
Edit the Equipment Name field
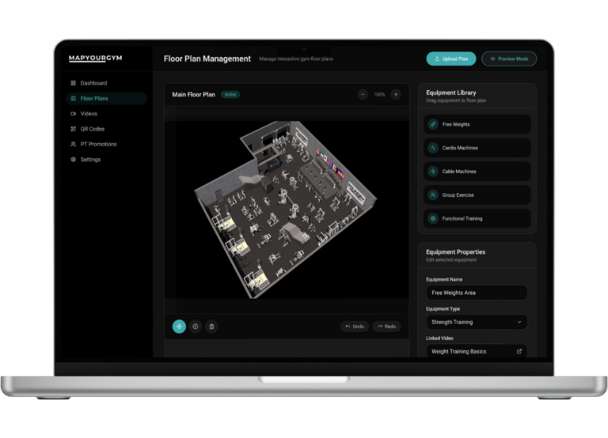(477, 293)
